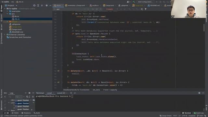
Task: Open the Project tool window stripe
Action: [x=1, y=8]
